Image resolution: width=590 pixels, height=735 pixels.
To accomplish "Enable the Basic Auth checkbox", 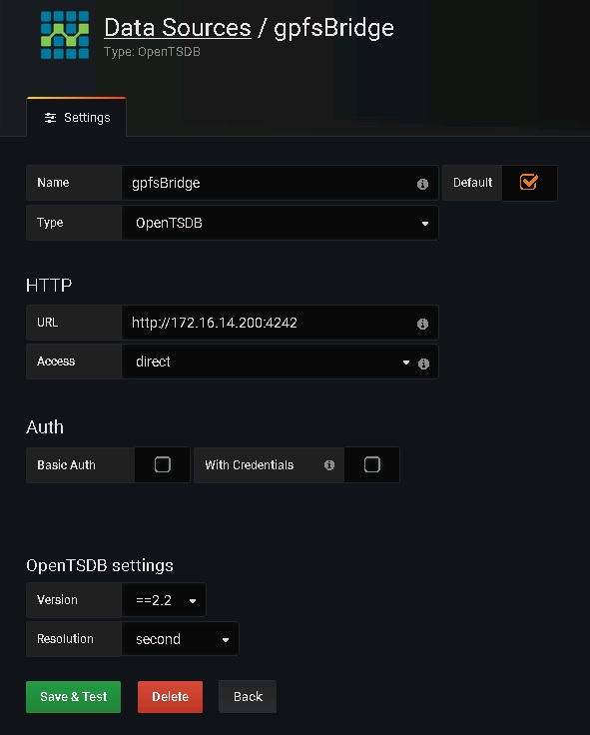I will coord(162,464).
